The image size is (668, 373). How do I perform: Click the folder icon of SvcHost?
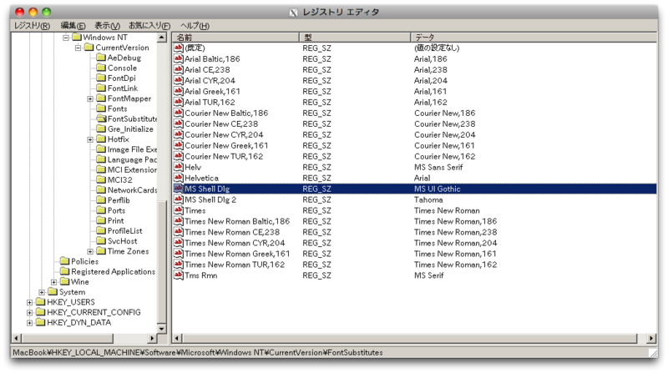pyautogui.click(x=101, y=241)
